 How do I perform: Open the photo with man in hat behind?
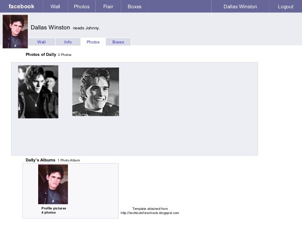click(38, 92)
